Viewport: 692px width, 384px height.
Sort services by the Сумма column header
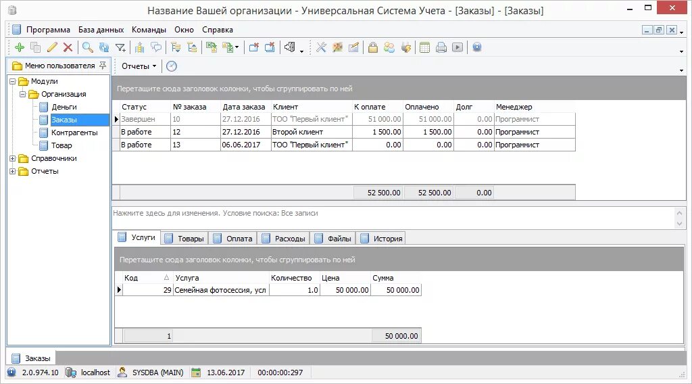pyautogui.click(x=396, y=278)
